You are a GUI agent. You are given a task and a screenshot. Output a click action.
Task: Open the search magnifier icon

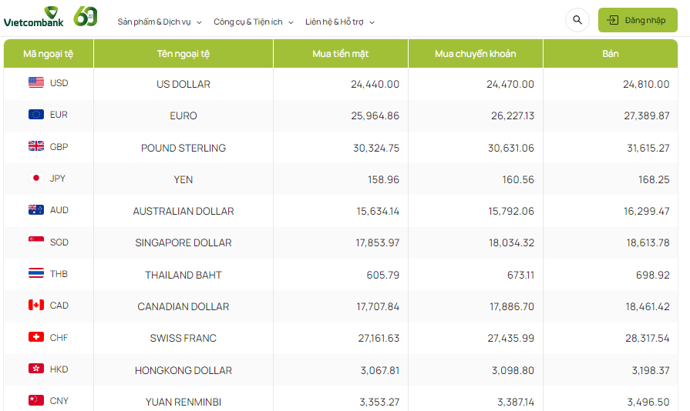[x=577, y=20]
